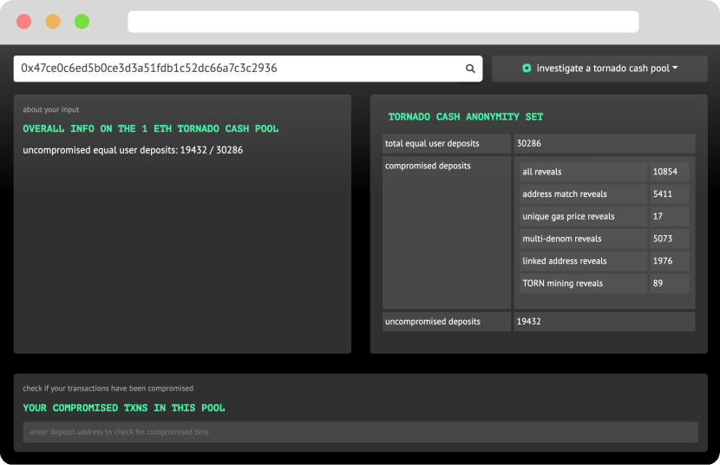Click the search magnifier icon
Image resolution: width=720 pixels, height=465 pixels.
(x=470, y=69)
